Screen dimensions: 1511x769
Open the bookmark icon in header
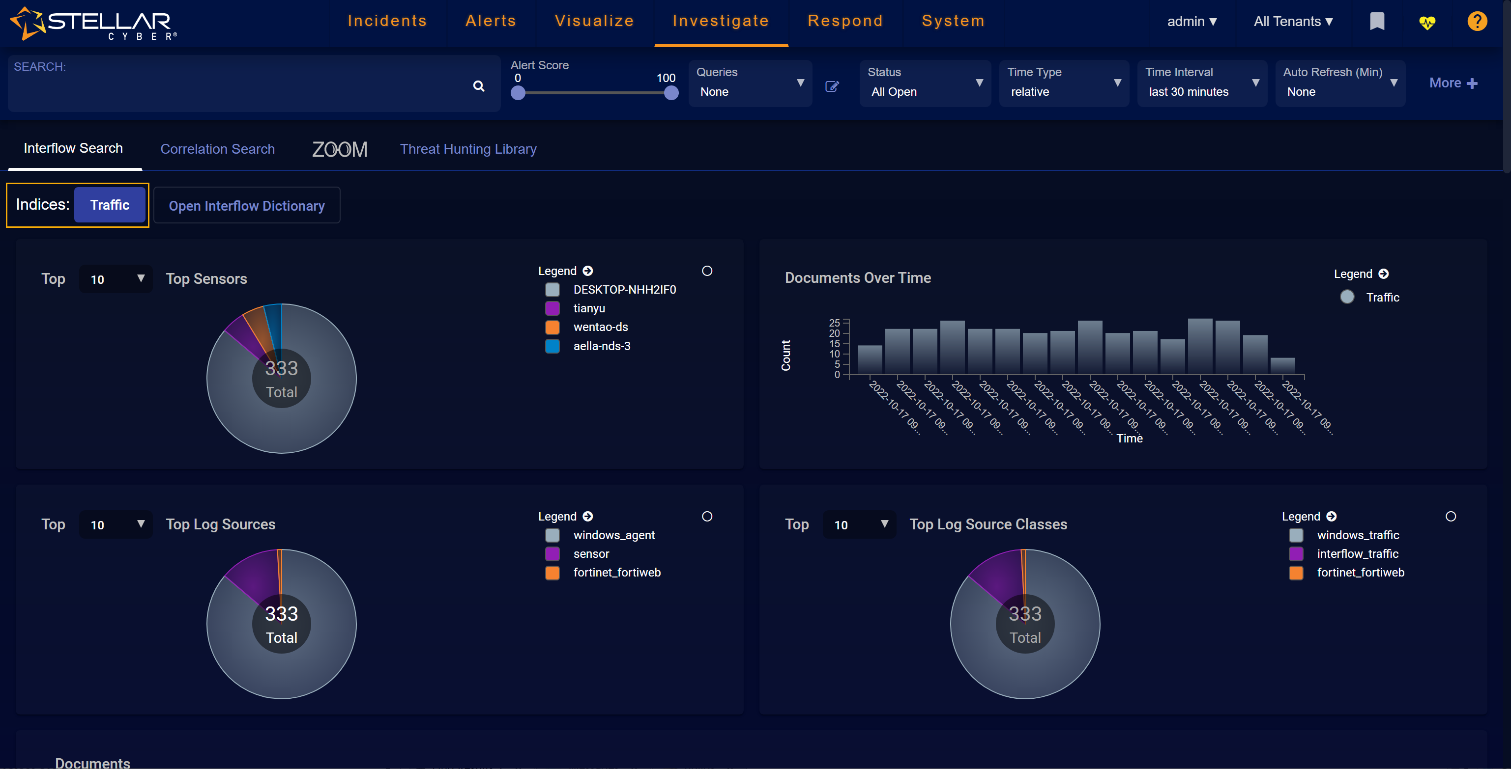point(1377,22)
